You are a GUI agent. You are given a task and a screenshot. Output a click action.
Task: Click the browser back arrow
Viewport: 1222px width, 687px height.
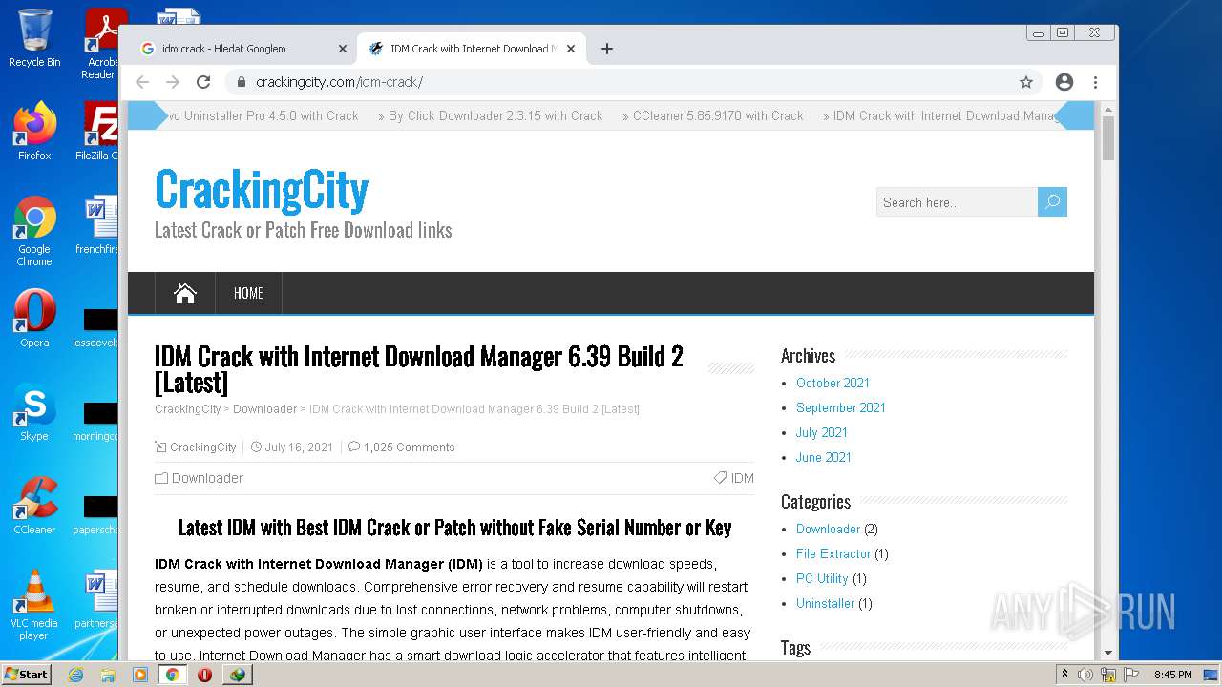pos(142,82)
